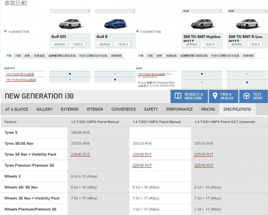The height and width of the screenshot is (215, 268).
Task: Switch to 內裝 tab in left comparison
Action: 18,55
